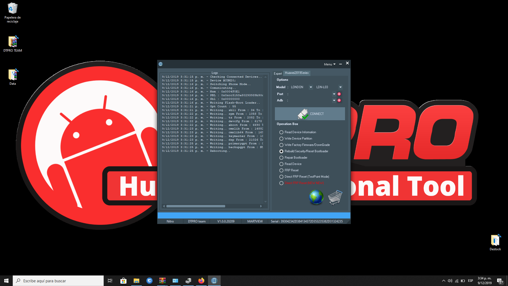This screenshot has width=508, height=286.
Task: Select Read Device option
Action: pyautogui.click(x=291, y=164)
